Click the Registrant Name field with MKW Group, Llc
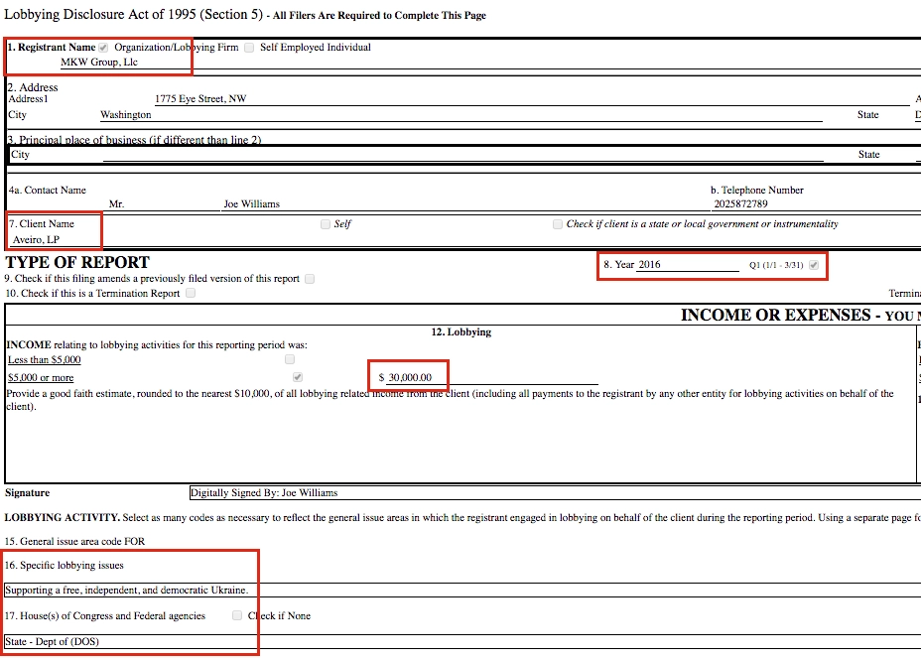 pyautogui.click(x=99, y=63)
